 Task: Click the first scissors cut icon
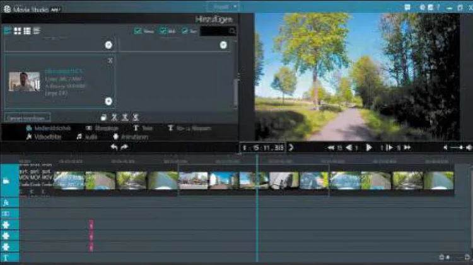point(114,117)
